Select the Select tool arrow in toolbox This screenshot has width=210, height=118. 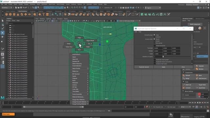3,21
